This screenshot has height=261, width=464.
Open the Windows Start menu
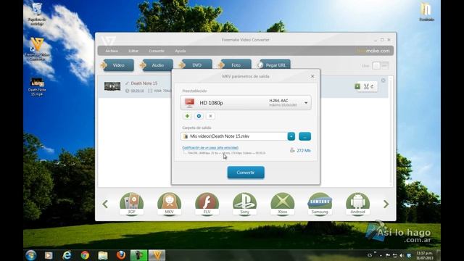(x=30, y=255)
